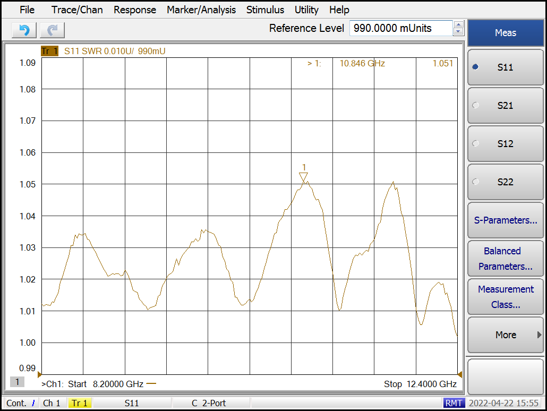Click the Reference Level input field
Viewport: 547px width, 411px height.
coord(401,28)
